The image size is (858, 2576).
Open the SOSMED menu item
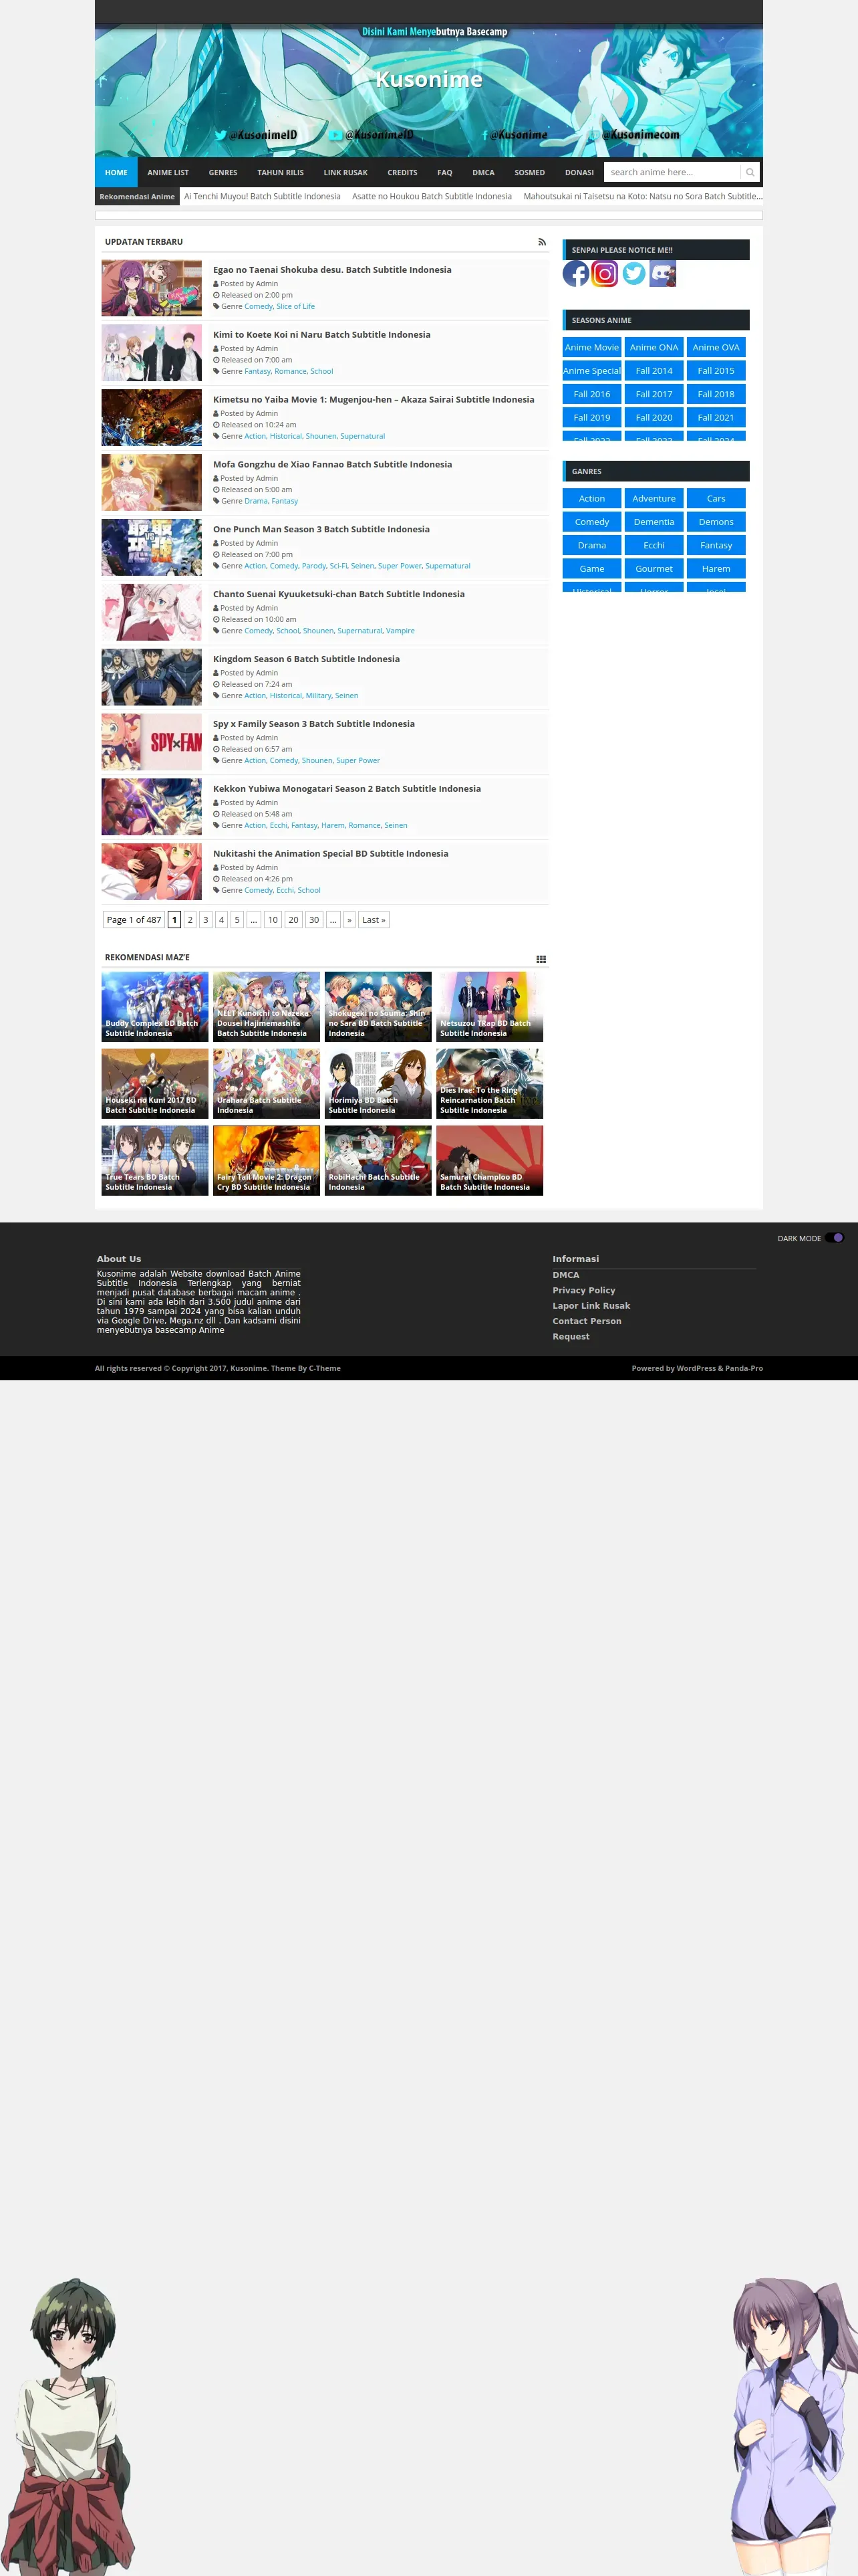[x=529, y=172]
